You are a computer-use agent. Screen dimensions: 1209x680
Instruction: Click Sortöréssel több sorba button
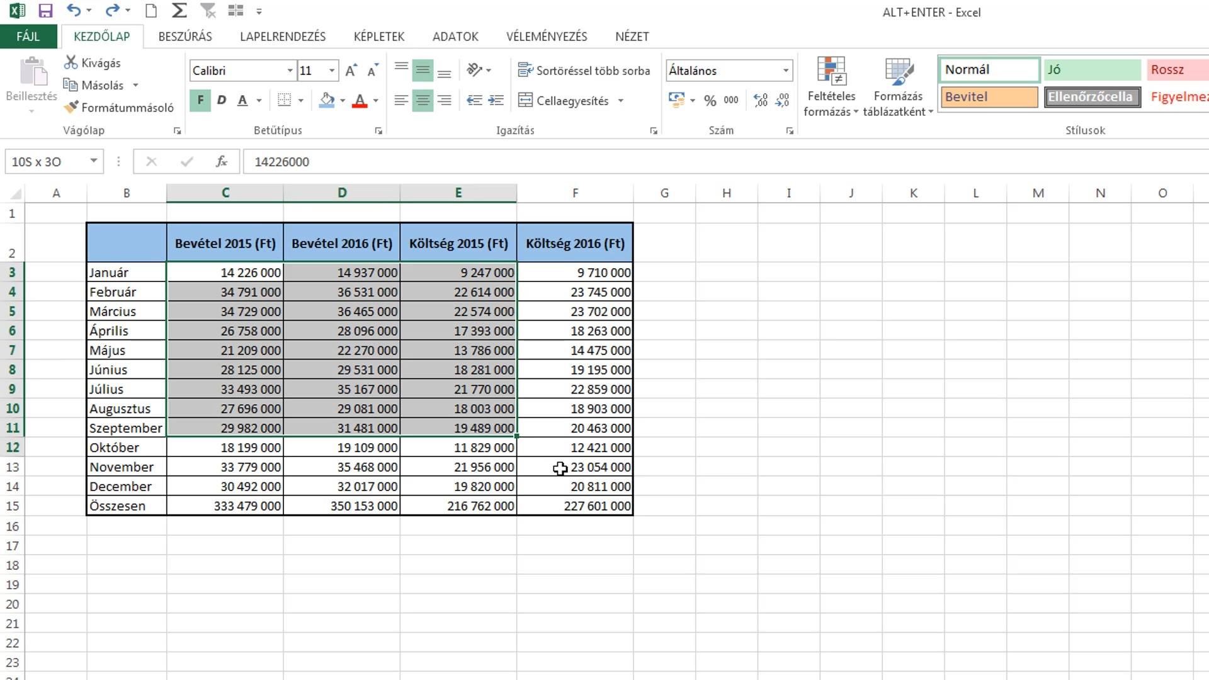pos(584,71)
